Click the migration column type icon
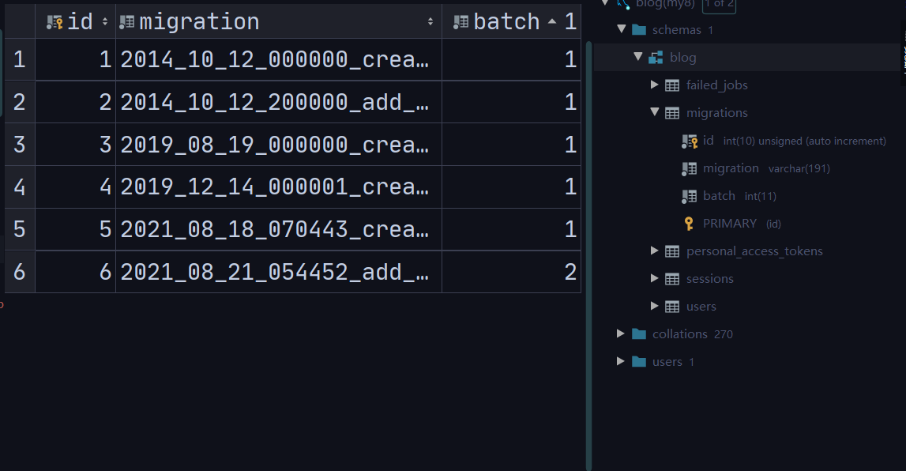 click(x=126, y=23)
